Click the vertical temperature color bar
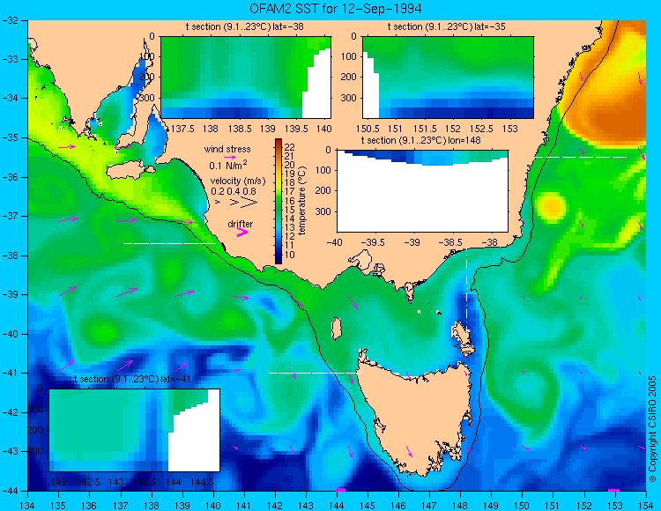Viewport: 661px width, 511px height. pos(279,201)
